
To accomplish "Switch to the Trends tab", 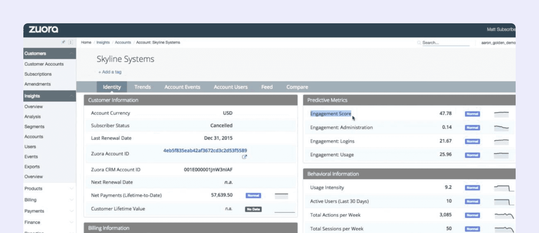I will coord(143,87).
